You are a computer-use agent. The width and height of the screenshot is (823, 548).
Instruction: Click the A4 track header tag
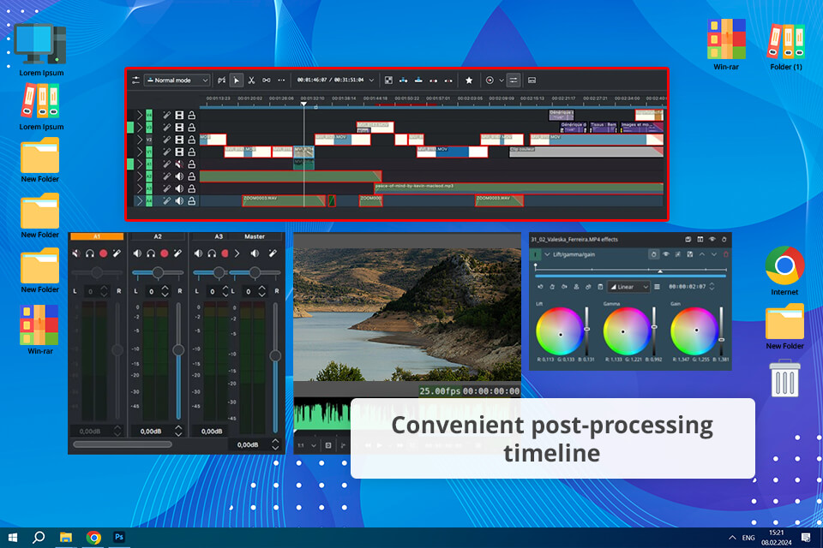[149, 201]
